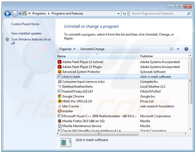The width and height of the screenshot is (196, 154).
Task: Sort by the Name column header
Action: pyautogui.click(x=97, y=56)
